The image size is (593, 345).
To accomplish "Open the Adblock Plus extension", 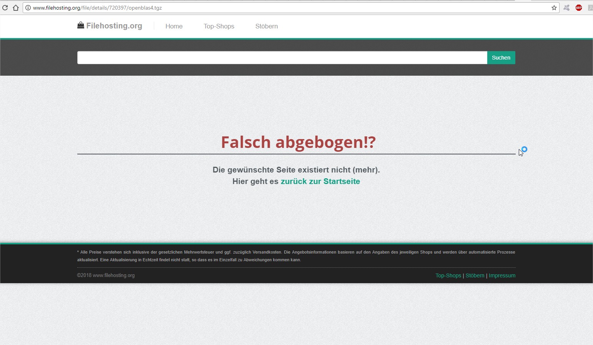I will (x=579, y=7).
